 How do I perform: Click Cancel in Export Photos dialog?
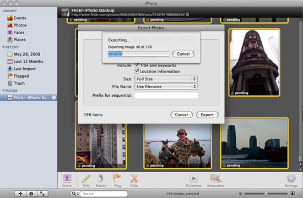click(181, 114)
